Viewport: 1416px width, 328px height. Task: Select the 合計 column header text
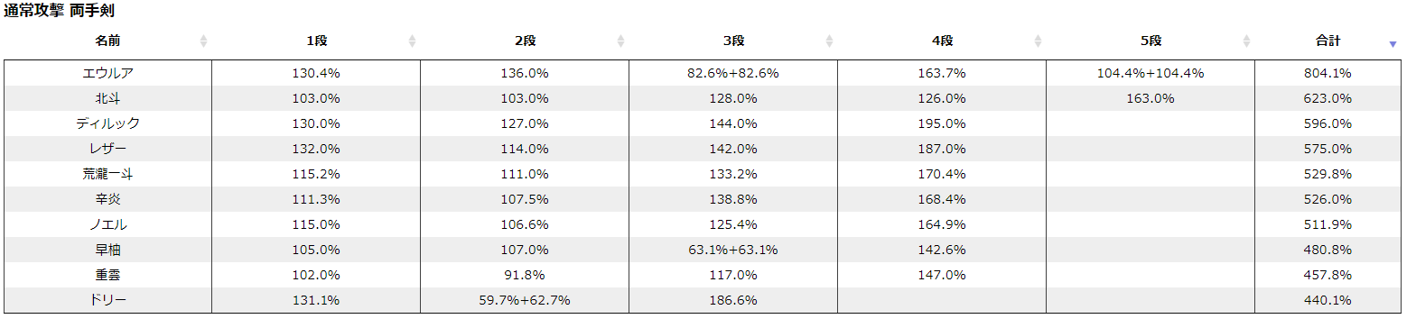(x=1327, y=41)
